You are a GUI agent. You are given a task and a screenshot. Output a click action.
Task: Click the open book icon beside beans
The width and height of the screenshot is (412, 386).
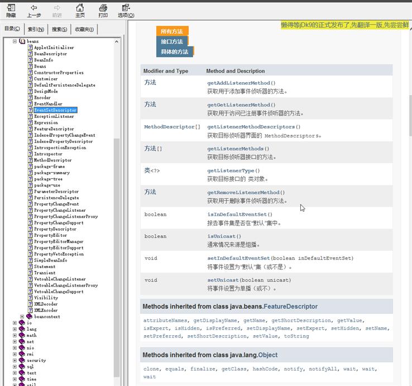click(22, 41)
